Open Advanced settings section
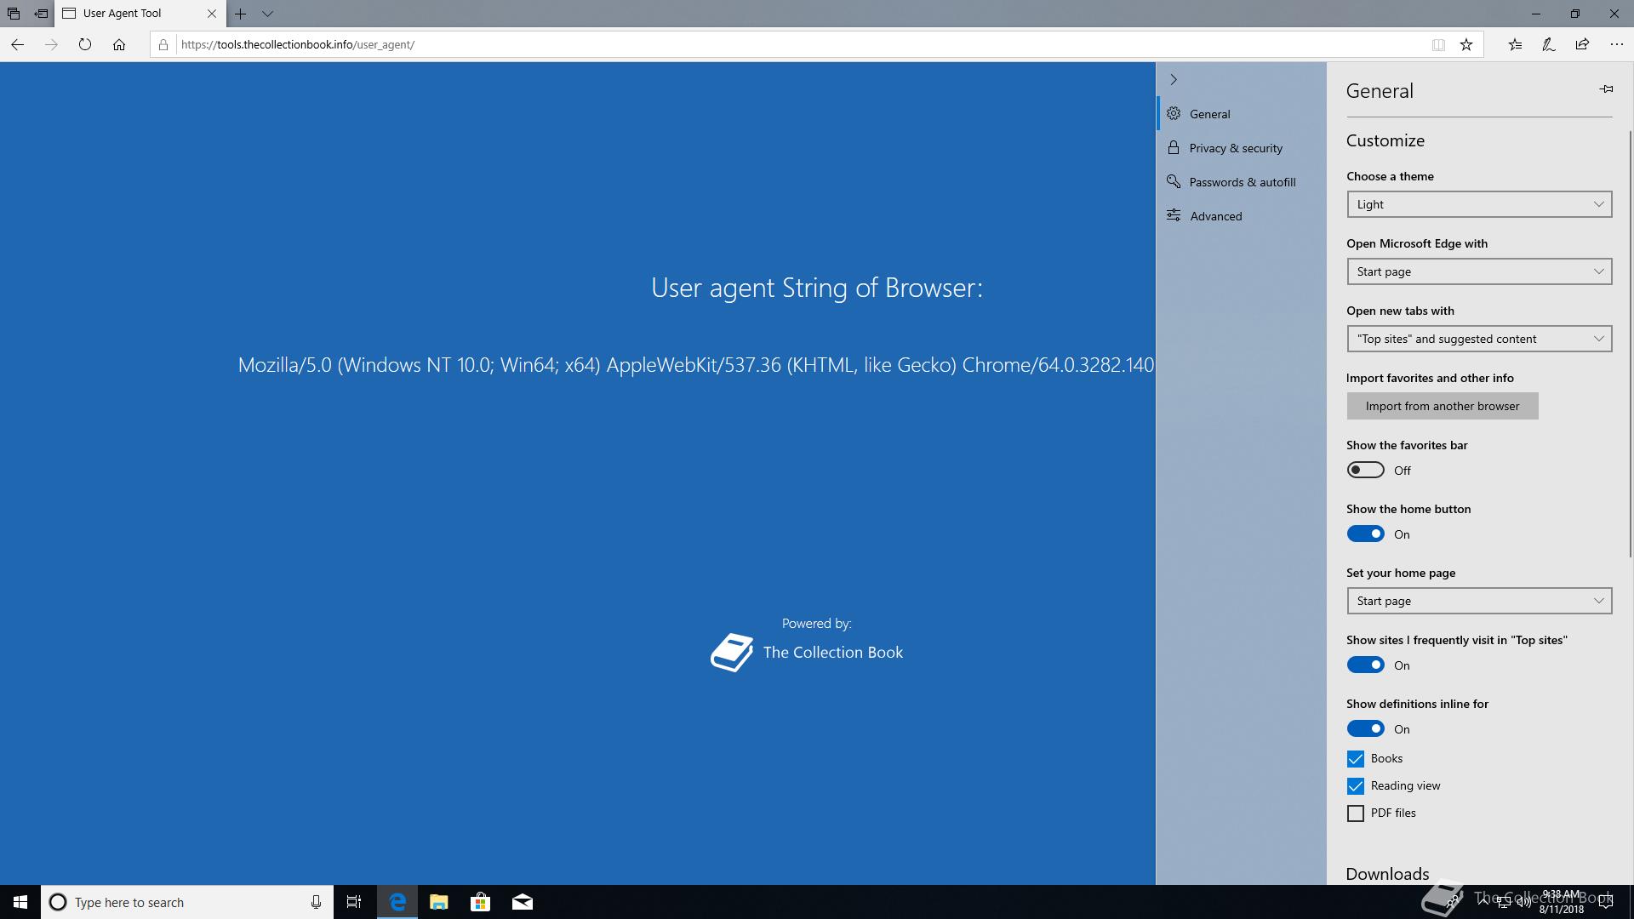1634x919 pixels. pos(1241,216)
